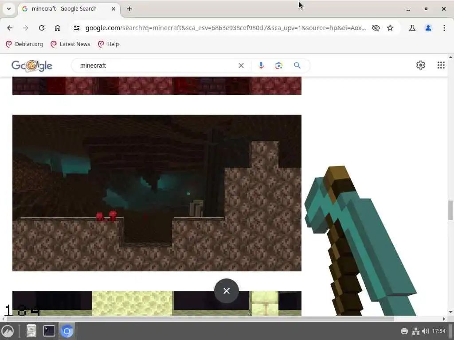
Task: Open a new browser tab
Action: click(x=129, y=9)
